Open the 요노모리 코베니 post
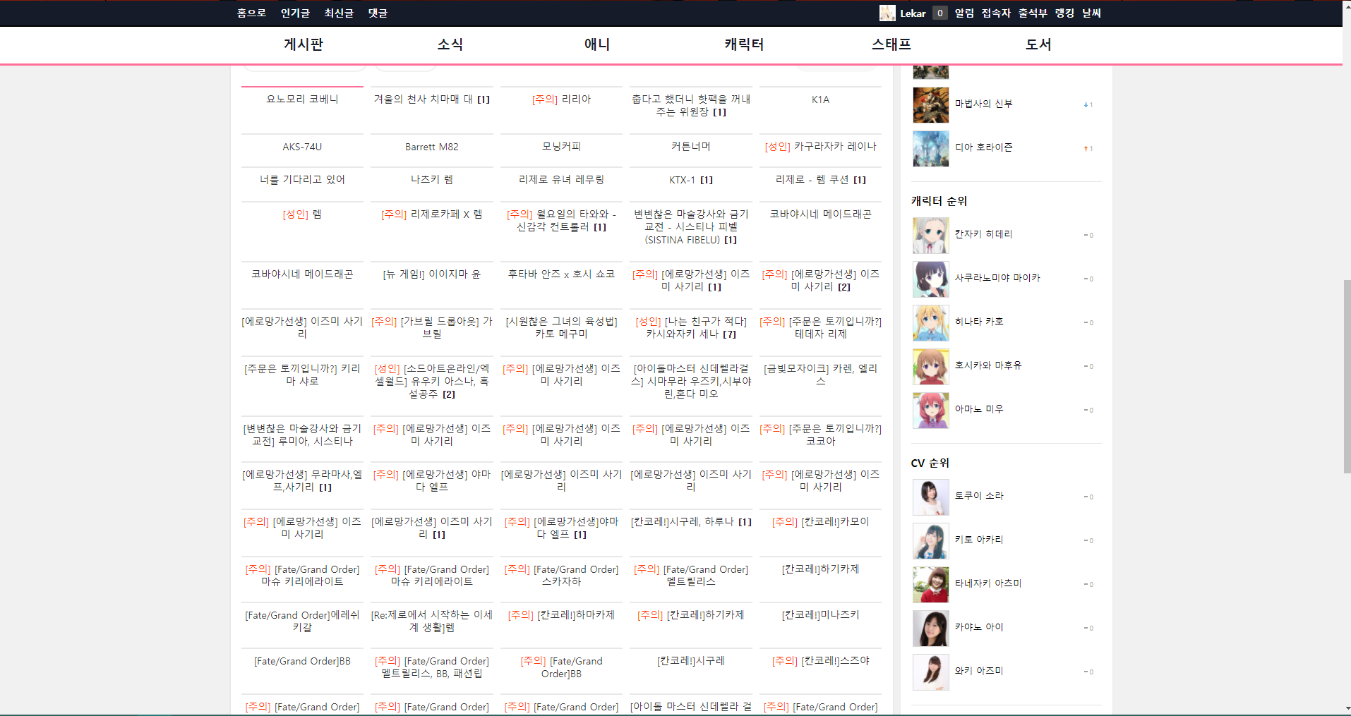 (x=302, y=99)
